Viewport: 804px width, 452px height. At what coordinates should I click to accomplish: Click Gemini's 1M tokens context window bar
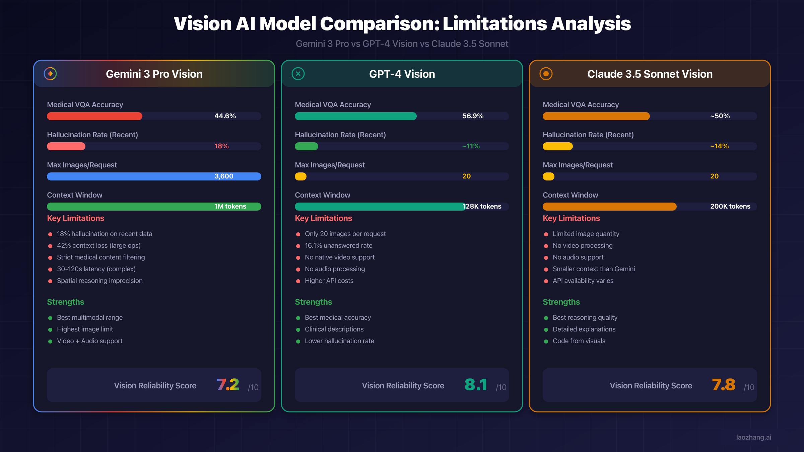(154, 206)
